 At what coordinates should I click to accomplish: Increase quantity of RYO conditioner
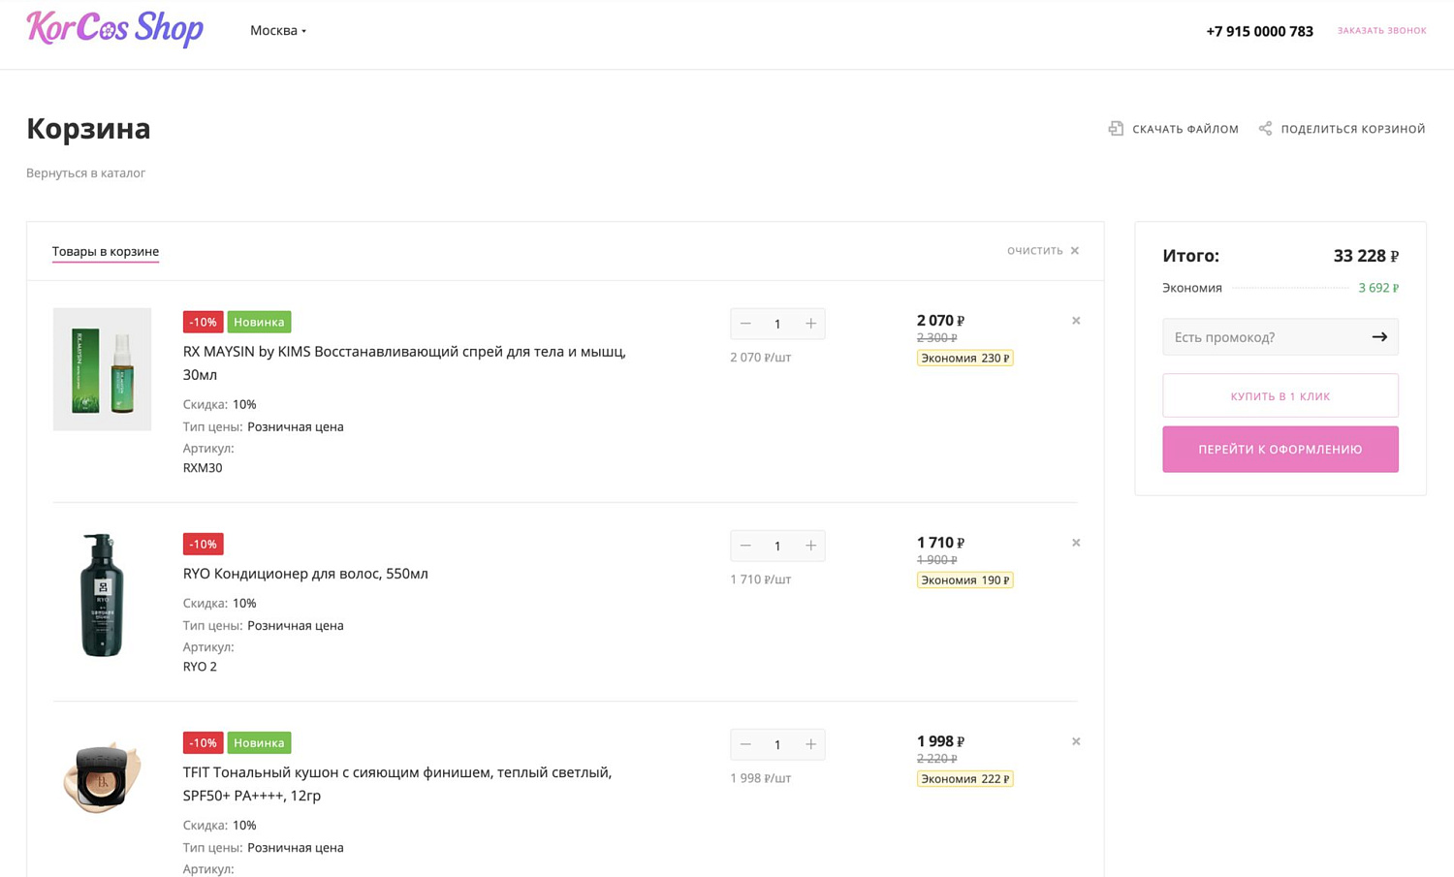click(810, 546)
